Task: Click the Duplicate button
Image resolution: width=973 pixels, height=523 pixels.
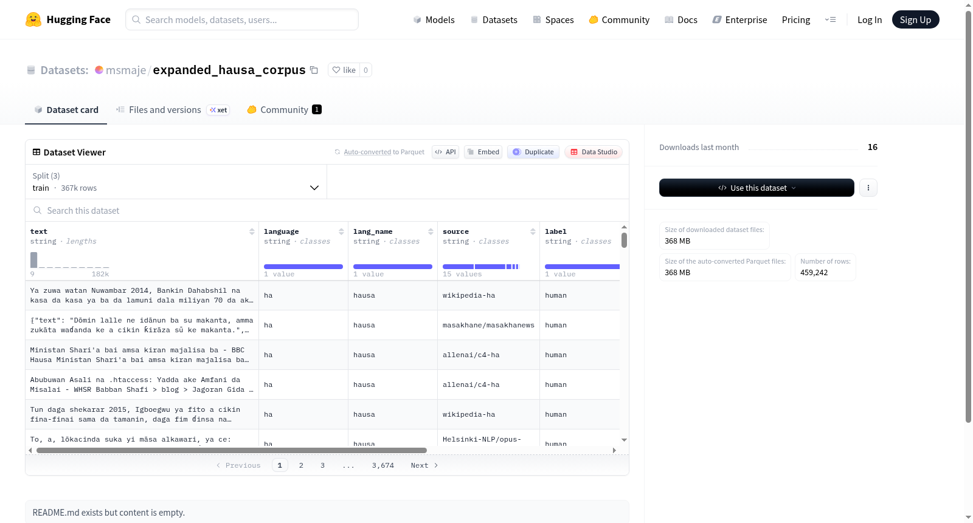Action: (533, 152)
